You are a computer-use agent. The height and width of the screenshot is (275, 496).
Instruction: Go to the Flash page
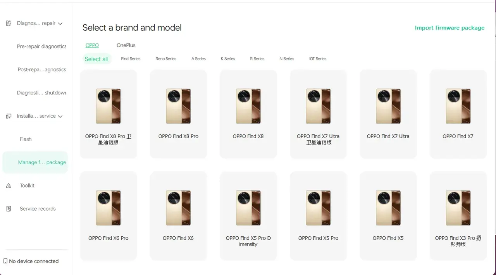point(26,139)
